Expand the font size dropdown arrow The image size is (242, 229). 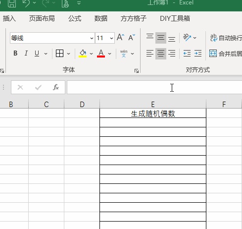(111, 38)
